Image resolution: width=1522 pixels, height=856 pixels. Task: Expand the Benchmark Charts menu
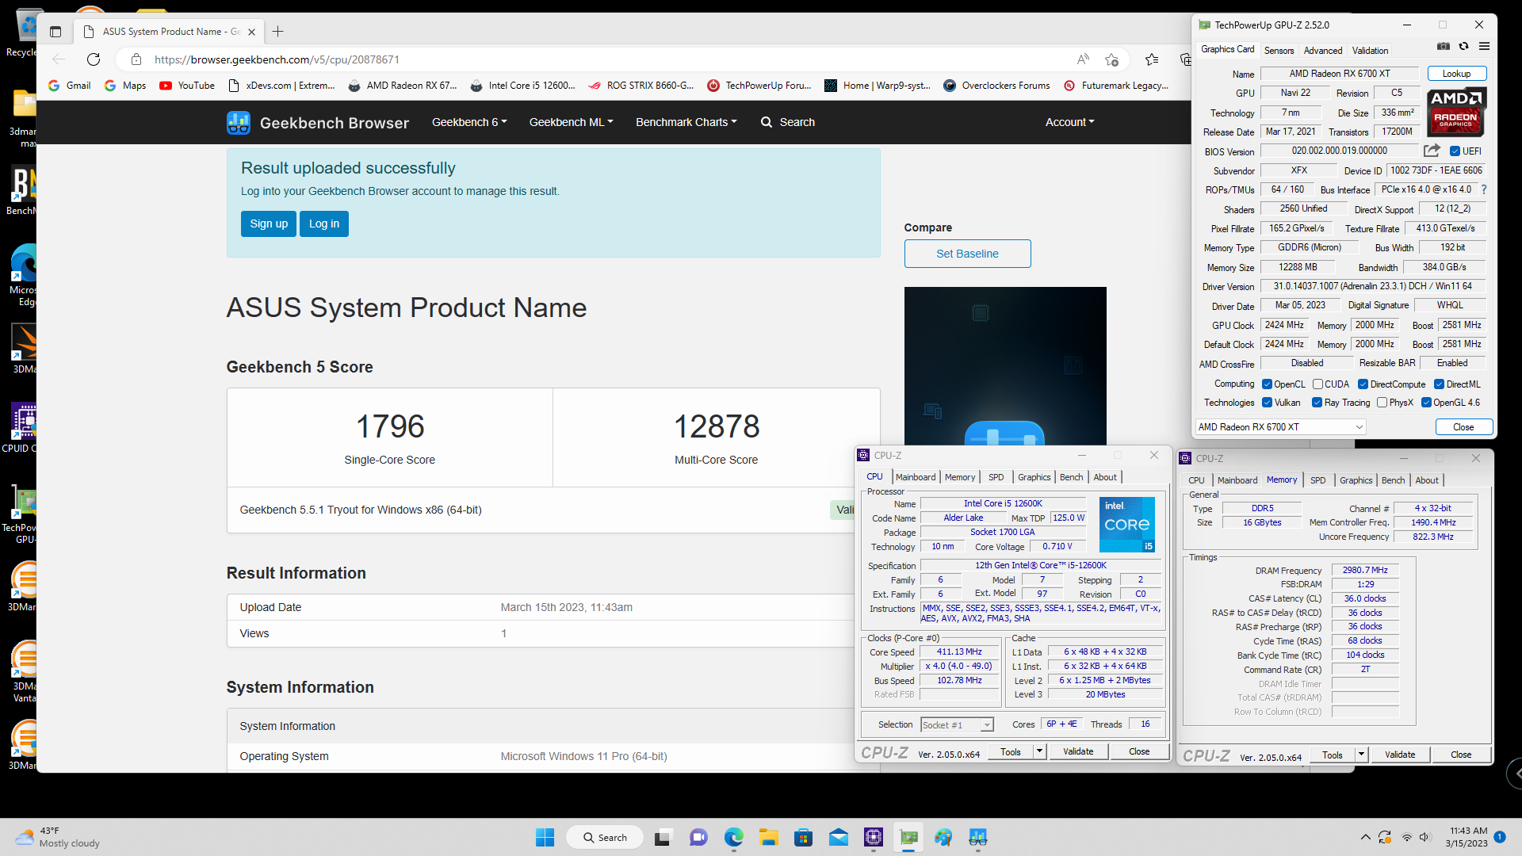[x=686, y=122]
